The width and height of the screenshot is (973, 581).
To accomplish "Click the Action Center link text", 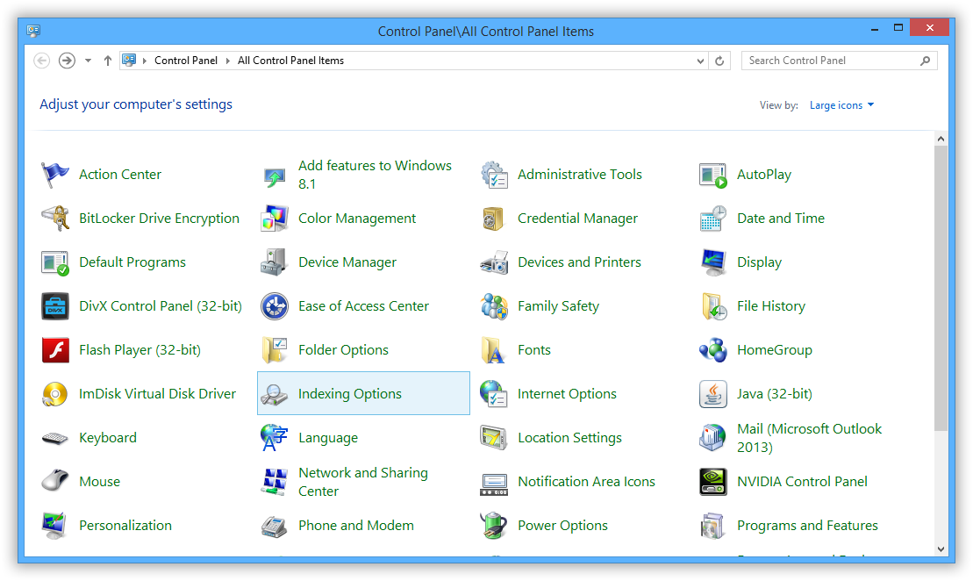I will [120, 175].
